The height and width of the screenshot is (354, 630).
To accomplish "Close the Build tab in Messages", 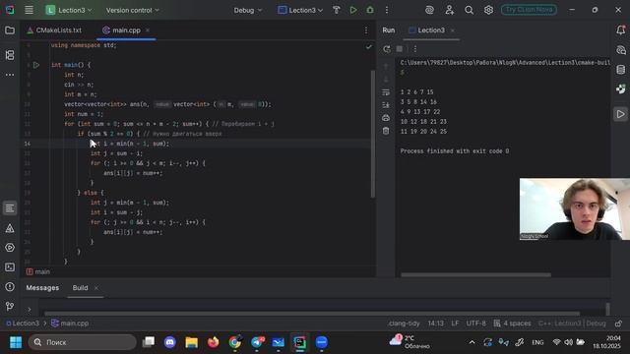I will (x=96, y=288).
